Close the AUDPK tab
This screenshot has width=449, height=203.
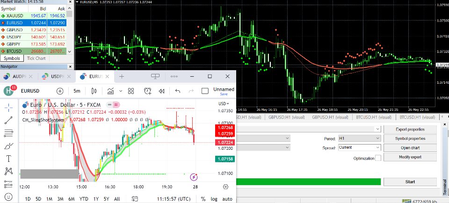click(31, 76)
